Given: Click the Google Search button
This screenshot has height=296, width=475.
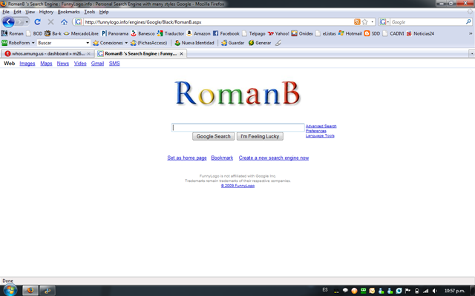Looking at the screenshot, I should [213, 136].
